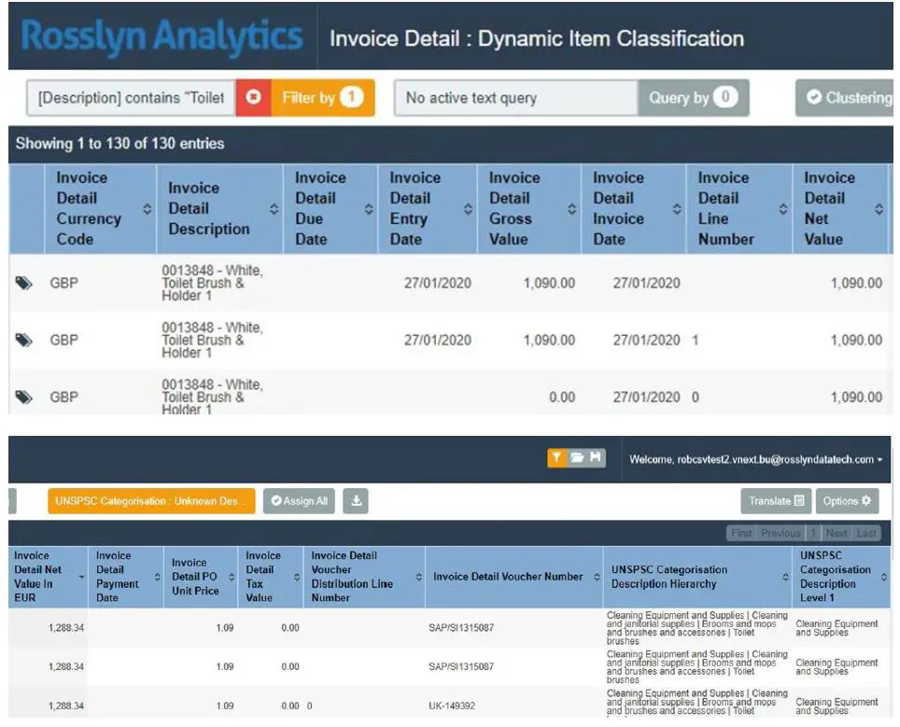Open the UNSPSC Categorisation Unknown Description dropdown
The image size is (900, 727).
point(150,501)
